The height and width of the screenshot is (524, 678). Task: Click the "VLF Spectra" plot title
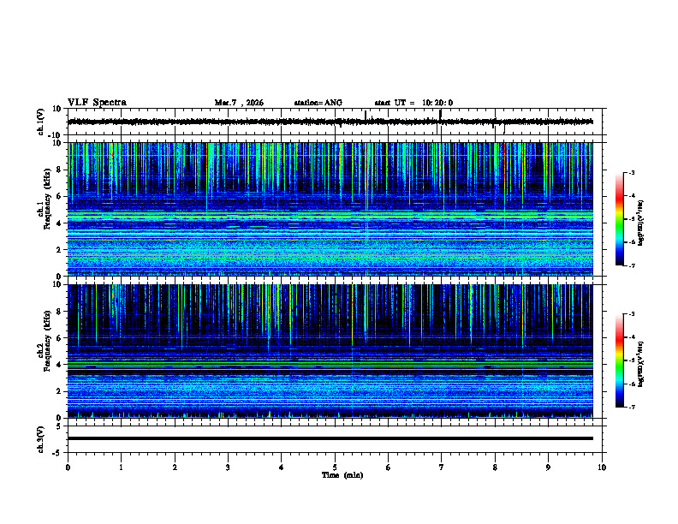point(97,102)
